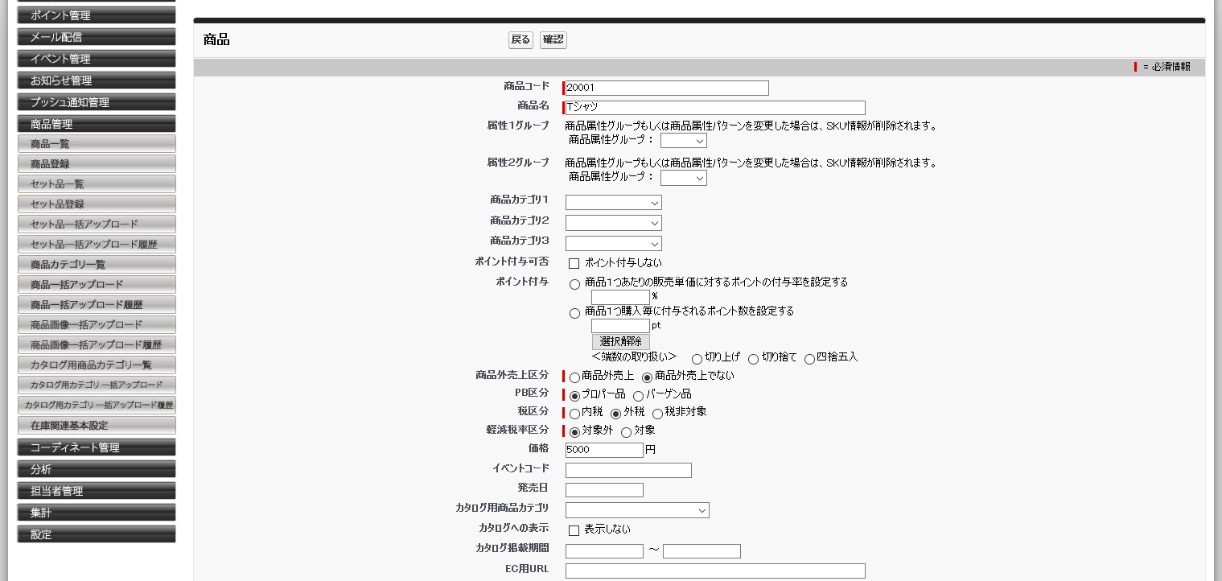Open the 商品登録 page
Viewport: 1222px width, 581px height.
97,163
